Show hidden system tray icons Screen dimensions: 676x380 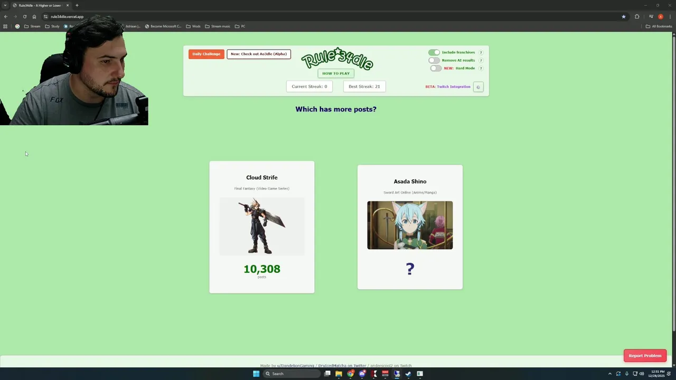(x=609, y=374)
